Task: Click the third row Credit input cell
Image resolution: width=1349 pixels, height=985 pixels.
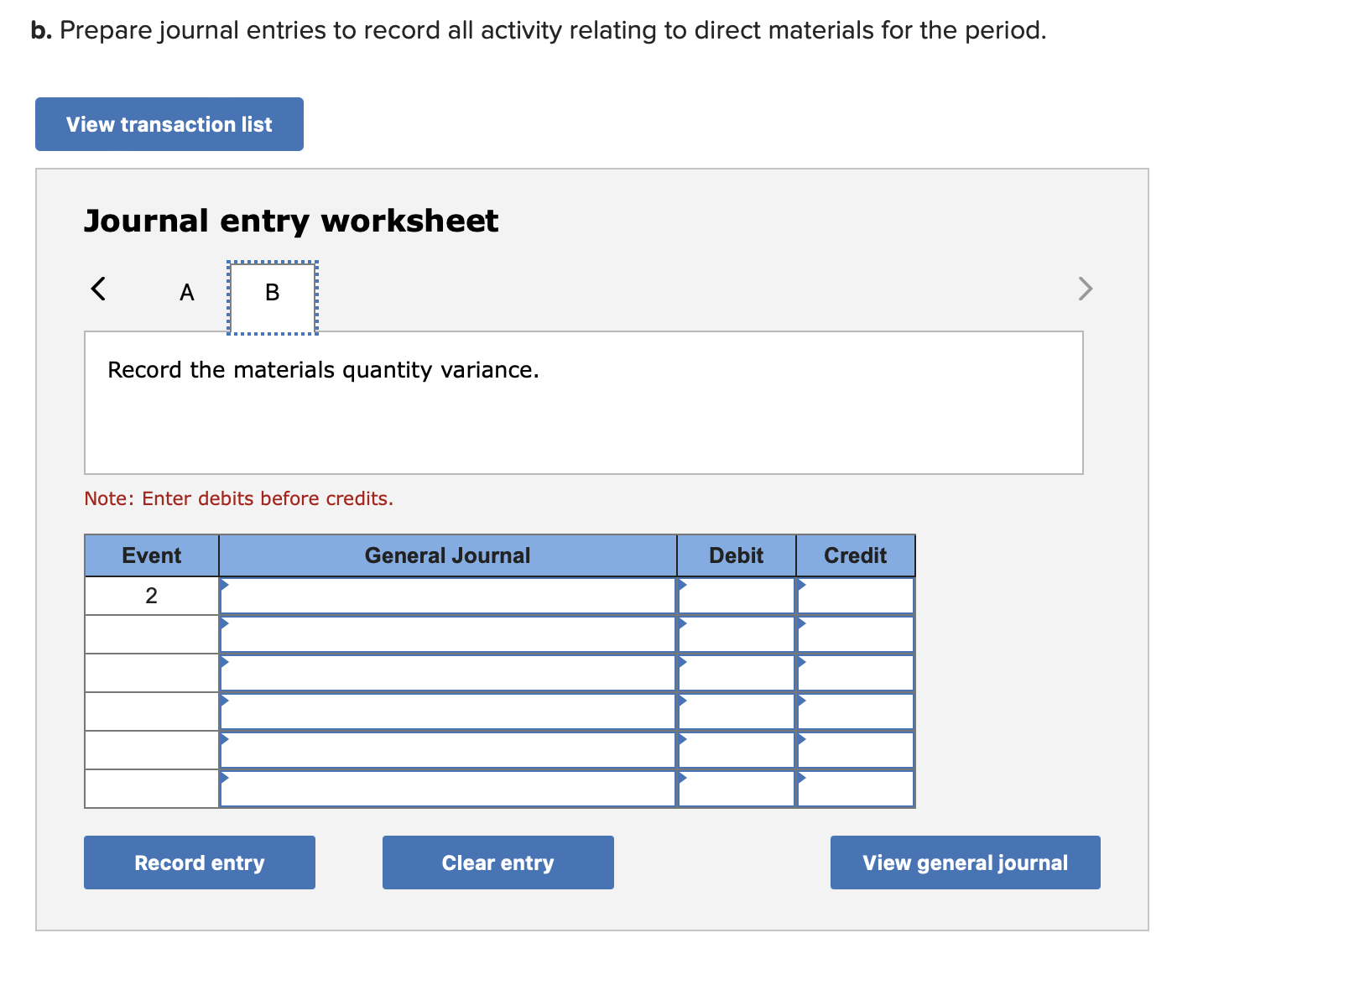Action: point(854,673)
